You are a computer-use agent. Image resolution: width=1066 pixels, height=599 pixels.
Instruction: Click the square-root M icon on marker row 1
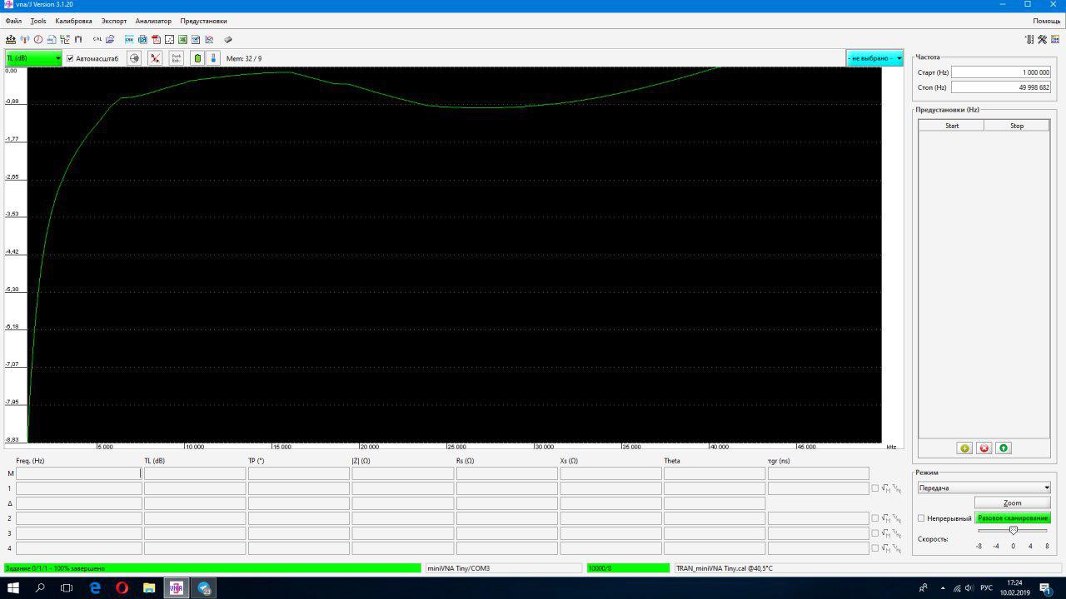pyautogui.click(x=886, y=488)
